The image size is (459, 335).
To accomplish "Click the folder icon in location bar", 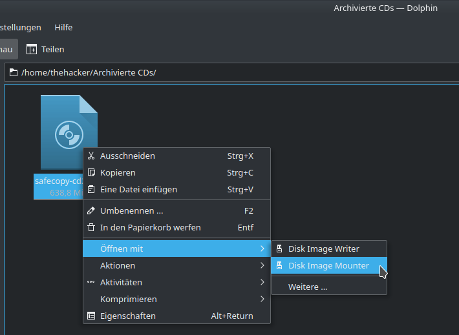I will 14,72.
